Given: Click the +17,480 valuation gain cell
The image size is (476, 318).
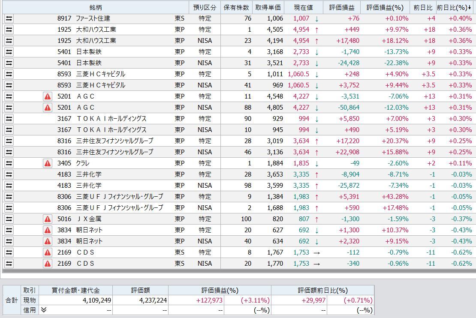Looking at the screenshot, I should click(x=348, y=41).
